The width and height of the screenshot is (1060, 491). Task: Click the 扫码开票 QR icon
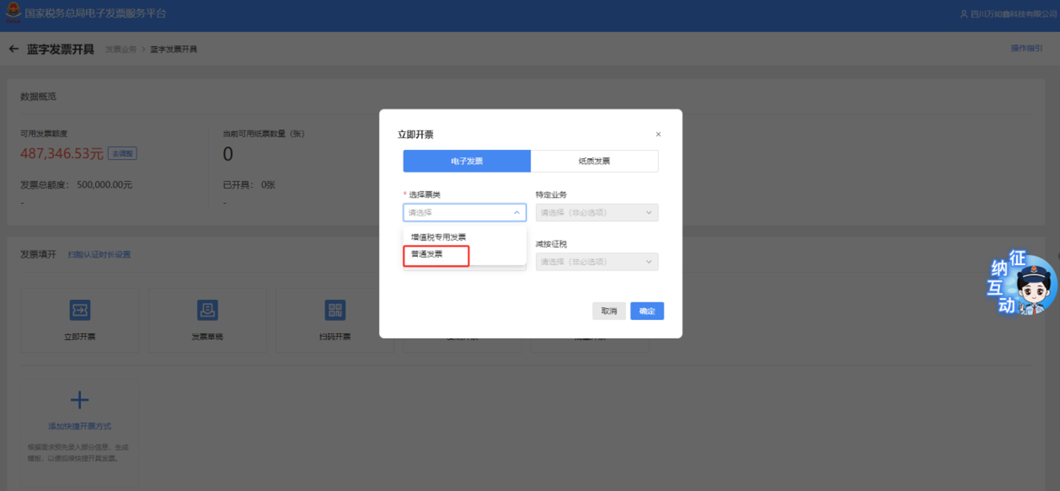[x=335, y=310]
